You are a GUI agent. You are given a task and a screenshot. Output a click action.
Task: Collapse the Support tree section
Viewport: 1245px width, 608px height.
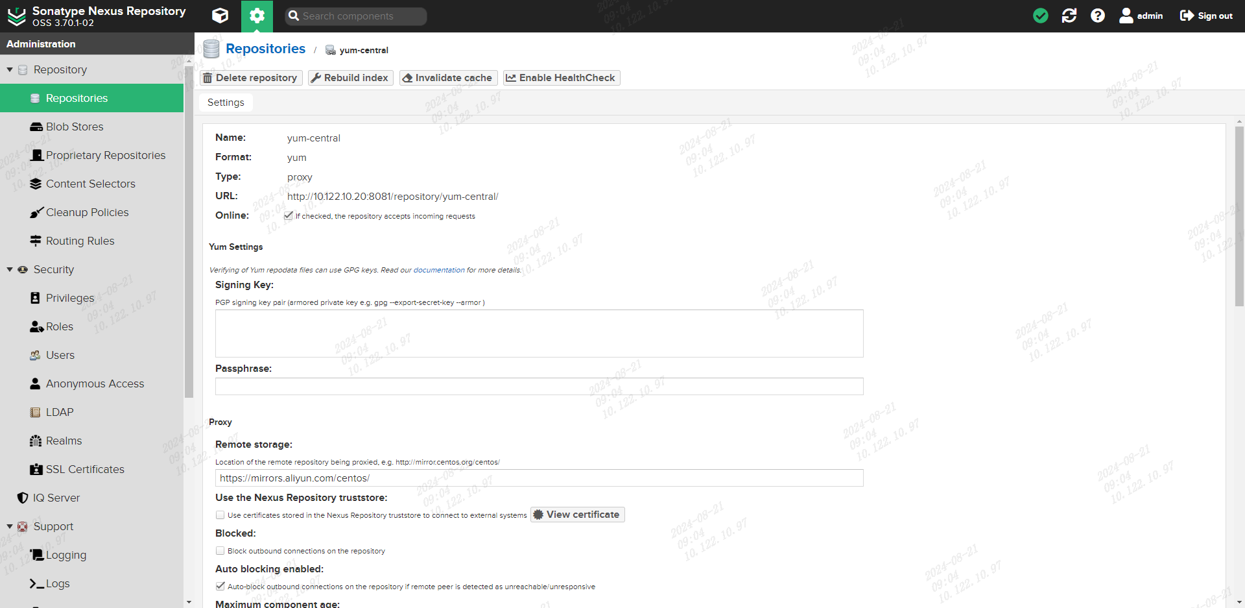(x=10, y=526)
